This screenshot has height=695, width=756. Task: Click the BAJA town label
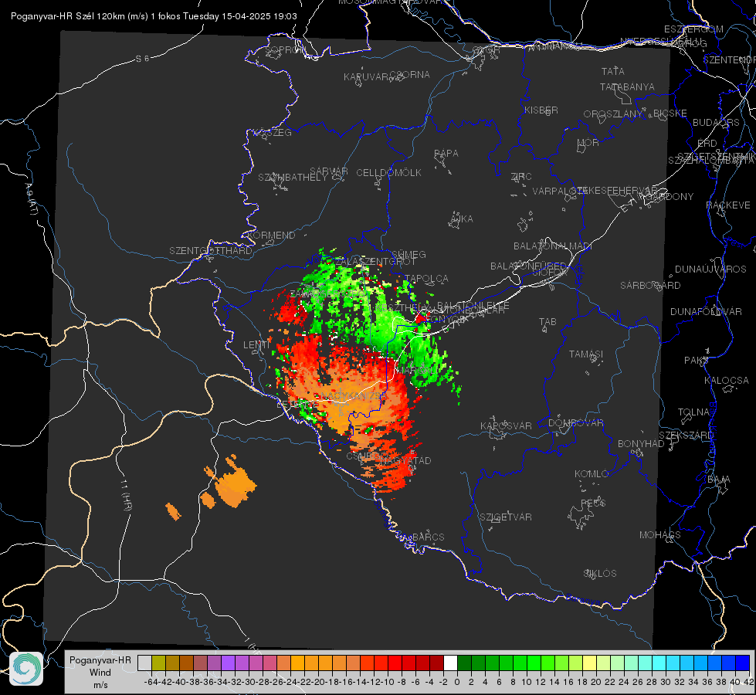719,480
